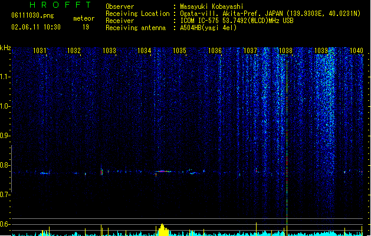Click time marker 1034
Image resolution: width=371 pixels, height=236 pixels.
[145, 51]
